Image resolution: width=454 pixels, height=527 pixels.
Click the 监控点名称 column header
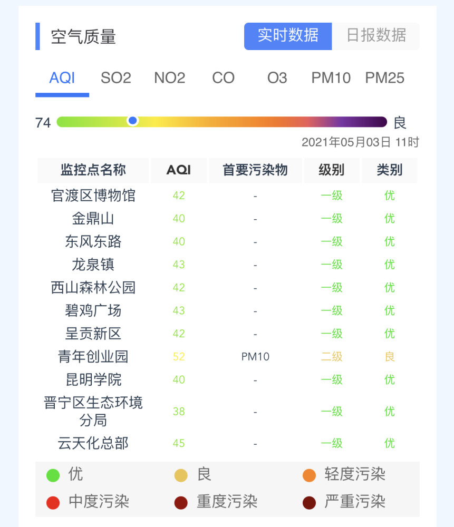93,170
